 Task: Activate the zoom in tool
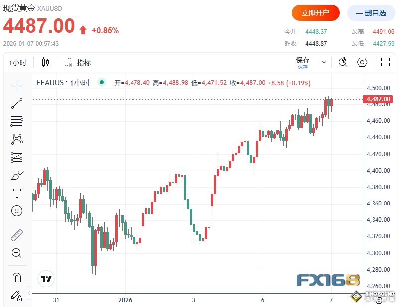(x=17, y=253)
